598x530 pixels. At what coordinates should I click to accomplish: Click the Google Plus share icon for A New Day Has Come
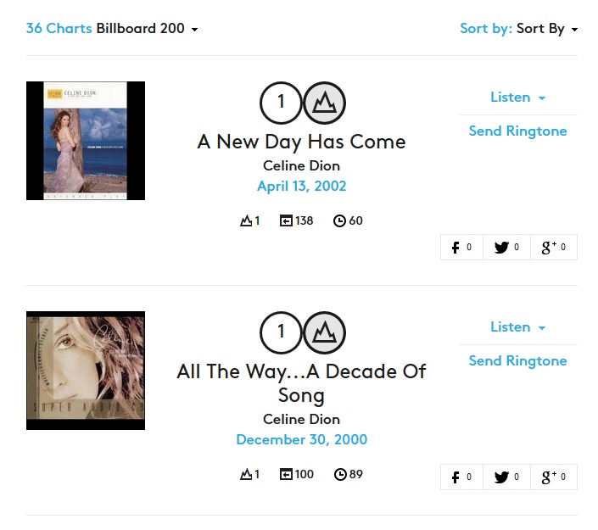pyautogui.click(x=553, y=248)
